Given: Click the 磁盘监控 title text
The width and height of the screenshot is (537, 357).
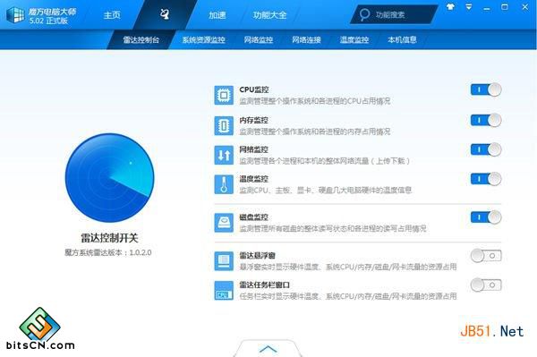Looking at the screenshot, I should point(254,217).
